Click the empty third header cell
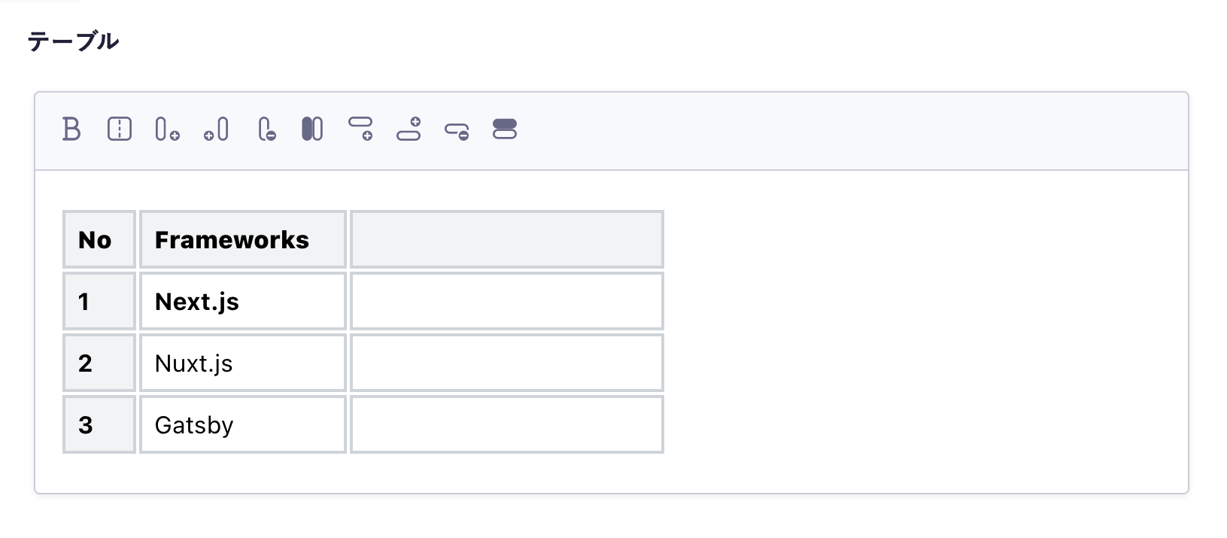This screenshot has height=538, width=1227. click(506, 240)
